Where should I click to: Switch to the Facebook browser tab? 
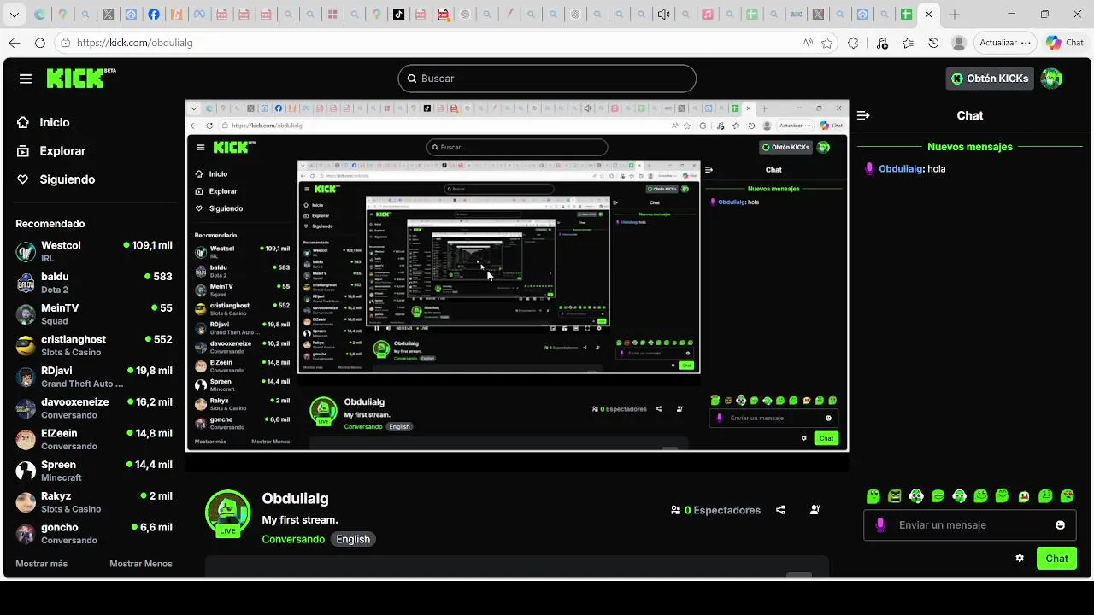(154, 15)
